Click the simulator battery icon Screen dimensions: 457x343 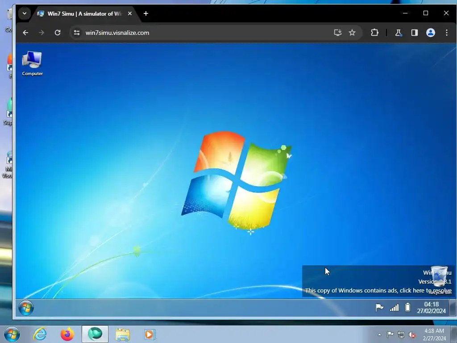pos(408,307)
